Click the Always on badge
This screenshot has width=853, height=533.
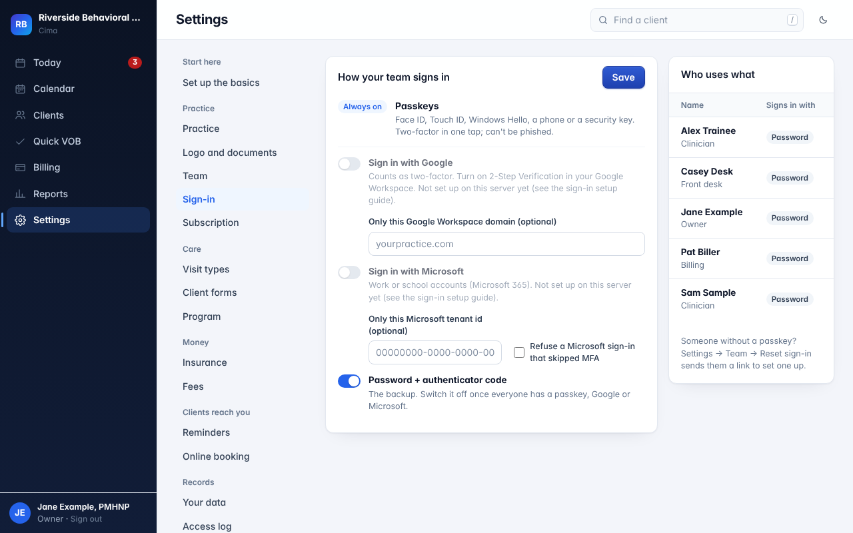363,107
